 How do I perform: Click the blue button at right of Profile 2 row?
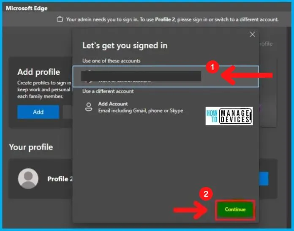pyautogui.click(x=264, y=179)
